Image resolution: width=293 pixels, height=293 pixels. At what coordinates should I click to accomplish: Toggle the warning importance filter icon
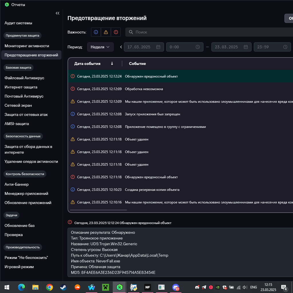click(106, 32)
